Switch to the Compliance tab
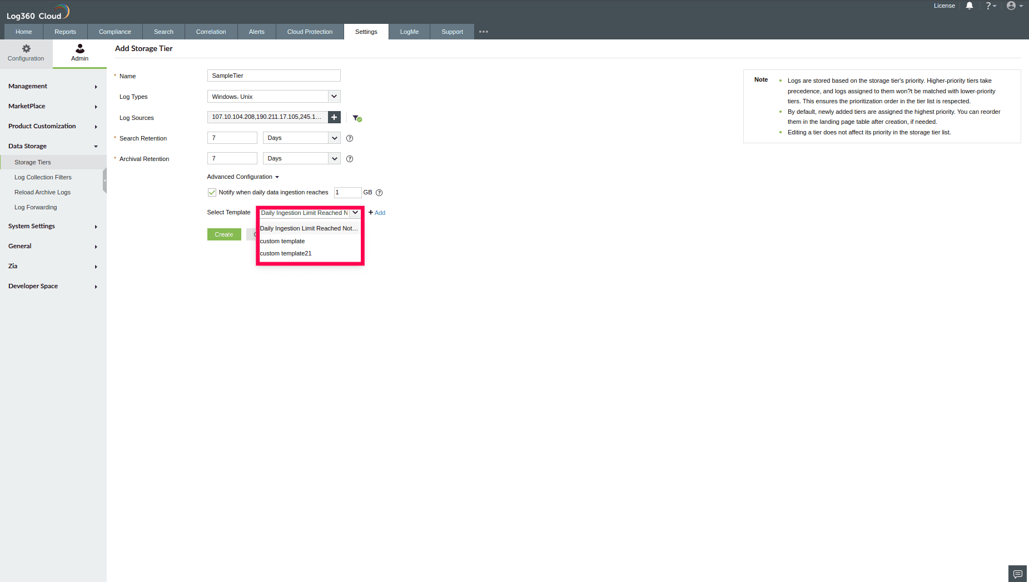This screenshot has width=1029, height=582. 115,32
